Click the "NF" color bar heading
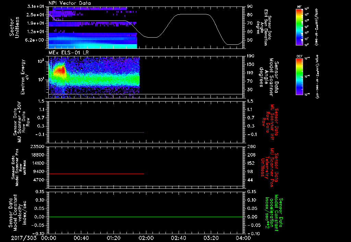Screen dimensions: 351x242 tap(299, 7)
